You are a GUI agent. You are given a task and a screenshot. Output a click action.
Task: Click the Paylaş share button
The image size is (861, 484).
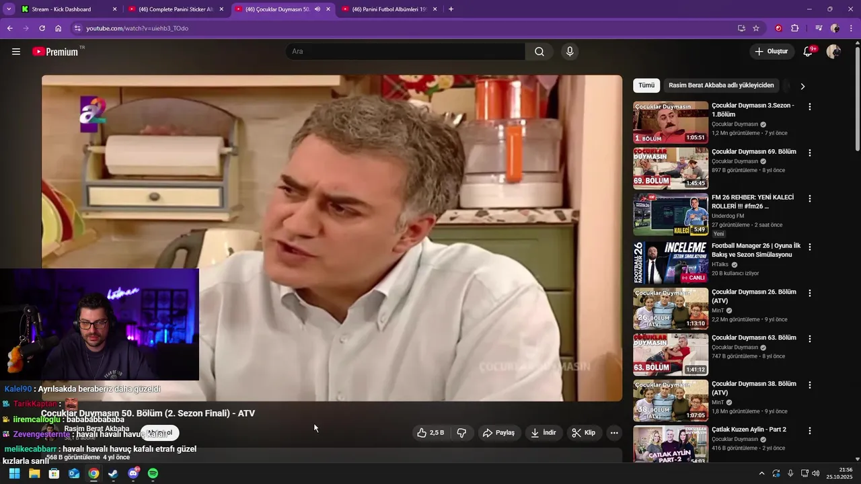[498, 433]
